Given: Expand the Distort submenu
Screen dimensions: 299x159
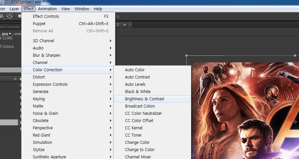Looking at the screenshot, I should [x=69, y=77].
